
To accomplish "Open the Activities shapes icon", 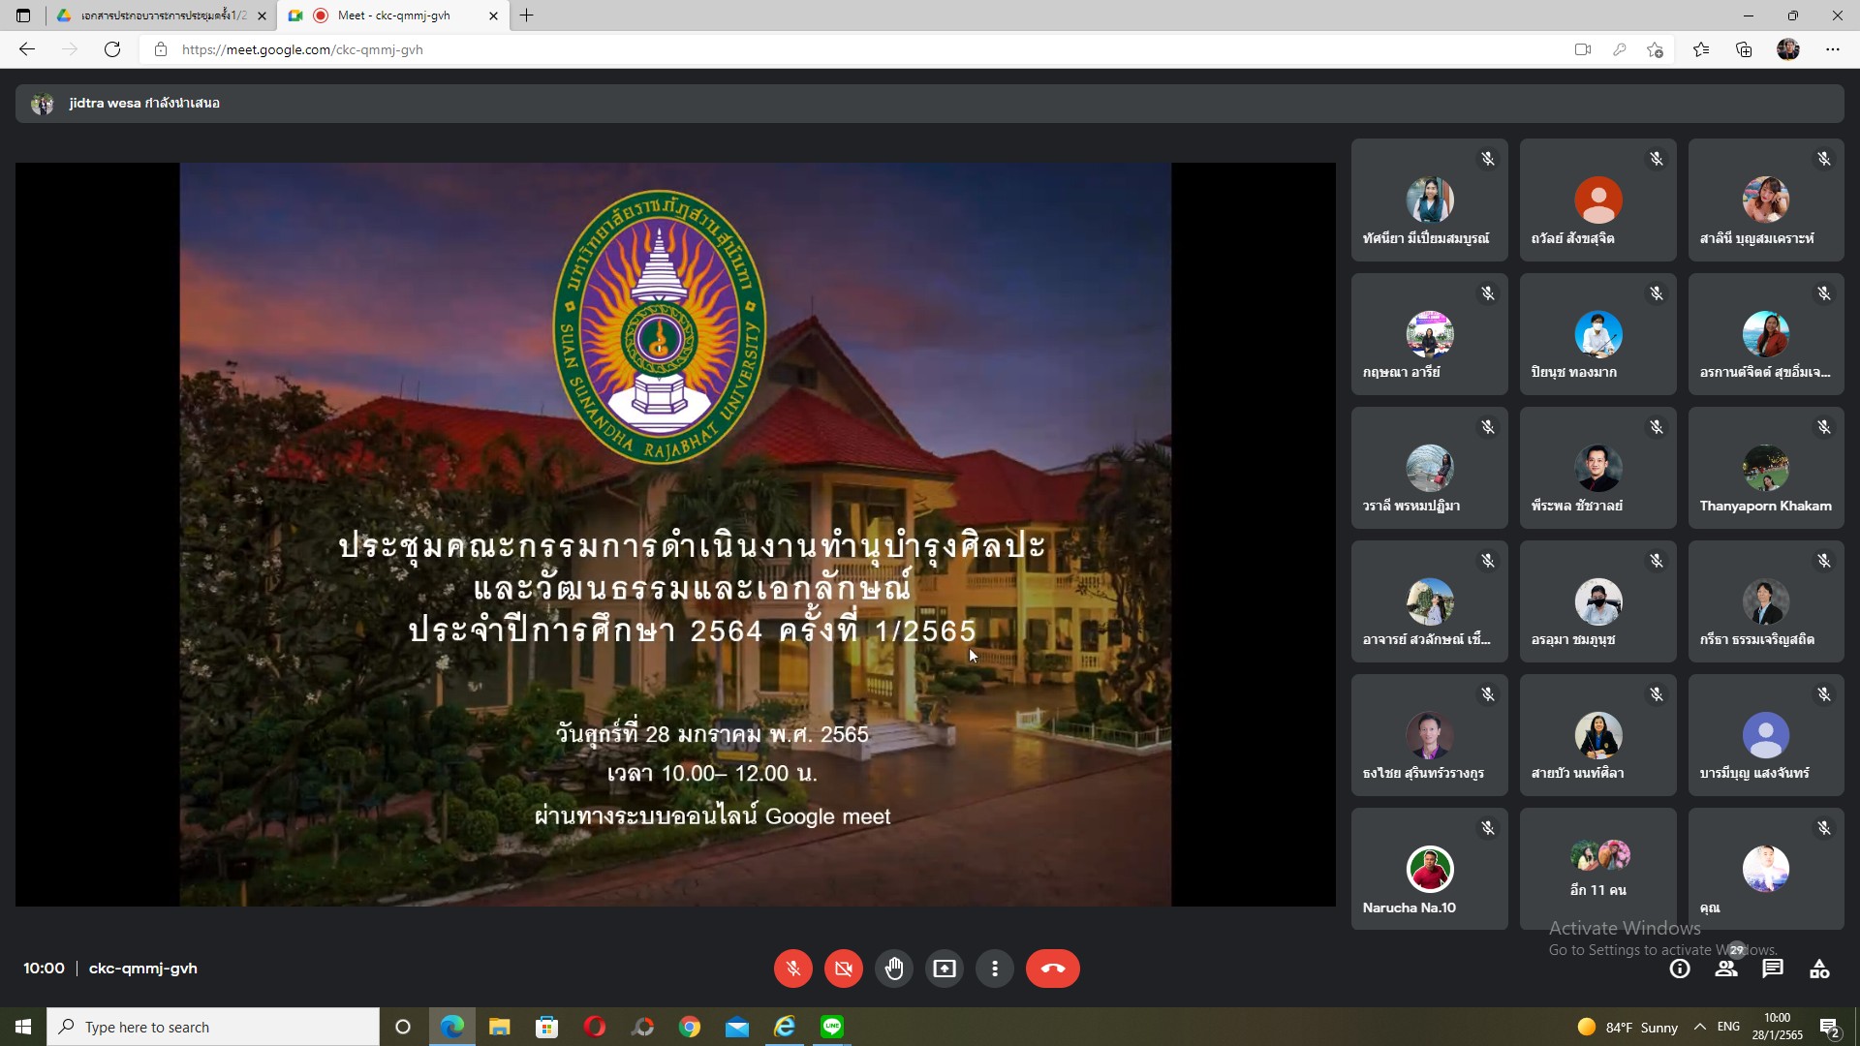I will (1819, 969).
